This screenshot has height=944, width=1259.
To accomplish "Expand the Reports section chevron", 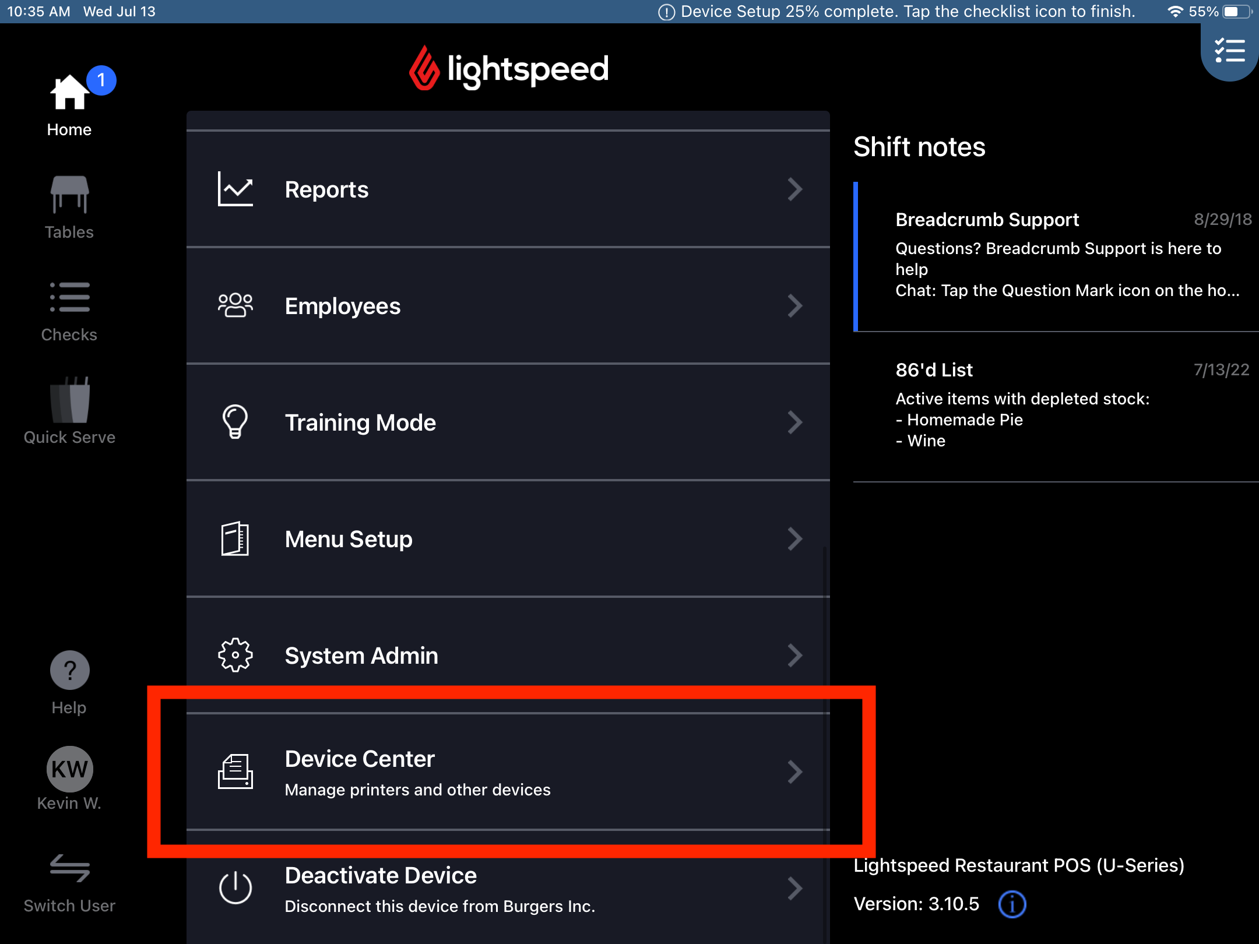I will click(x=794, y=189).
